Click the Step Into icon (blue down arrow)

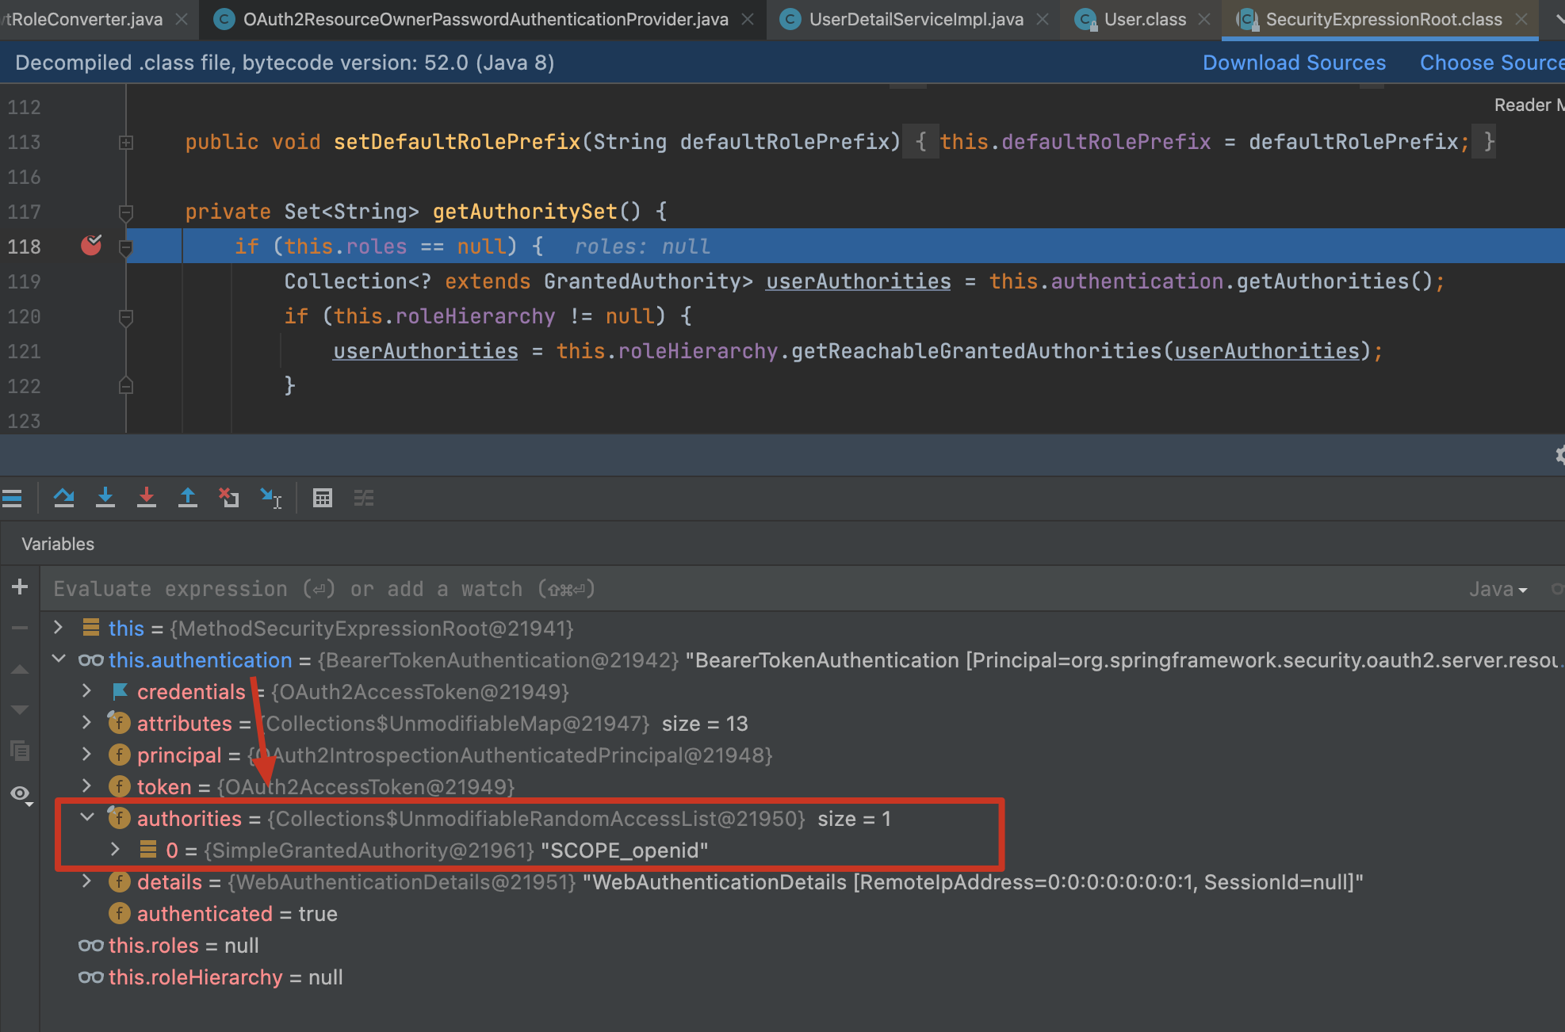[105, 498]
